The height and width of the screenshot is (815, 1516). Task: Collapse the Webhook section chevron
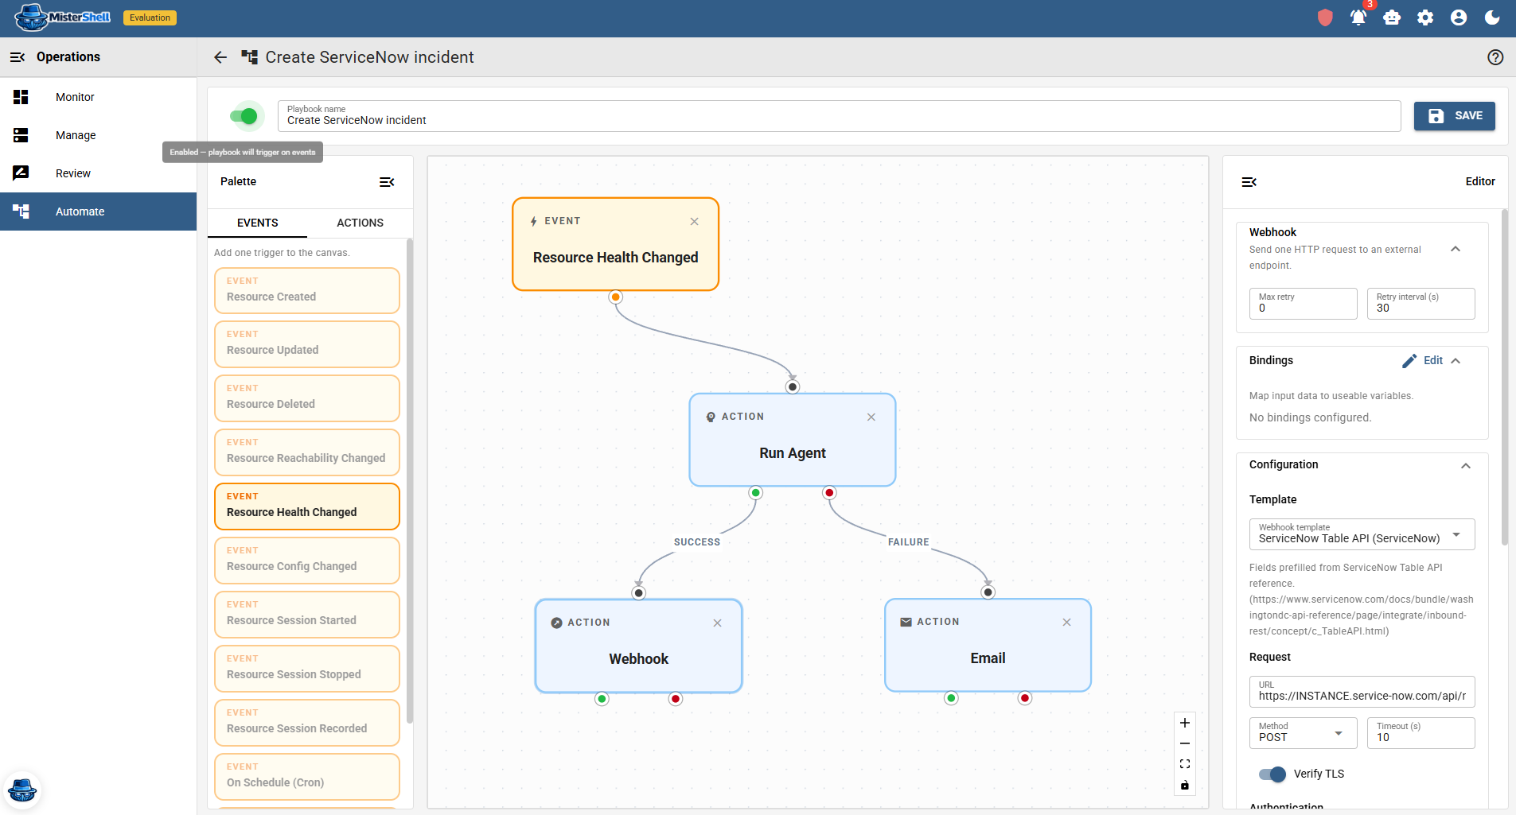1456,249
